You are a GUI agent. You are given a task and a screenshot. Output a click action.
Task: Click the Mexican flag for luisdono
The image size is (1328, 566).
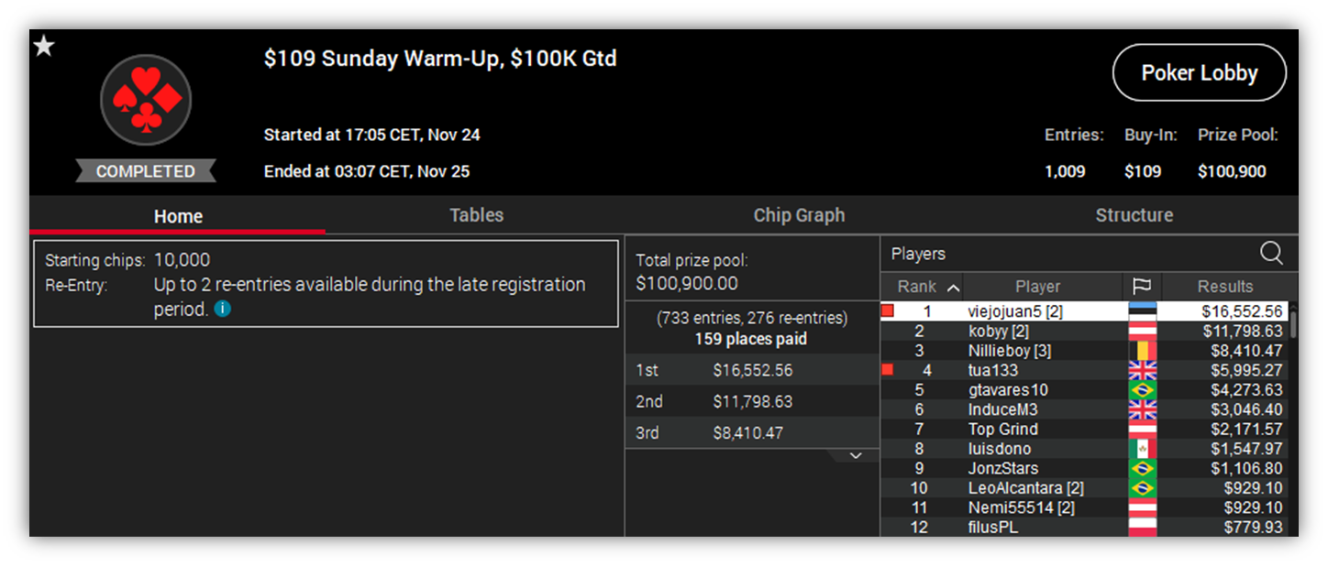(x=1142, y=449)
